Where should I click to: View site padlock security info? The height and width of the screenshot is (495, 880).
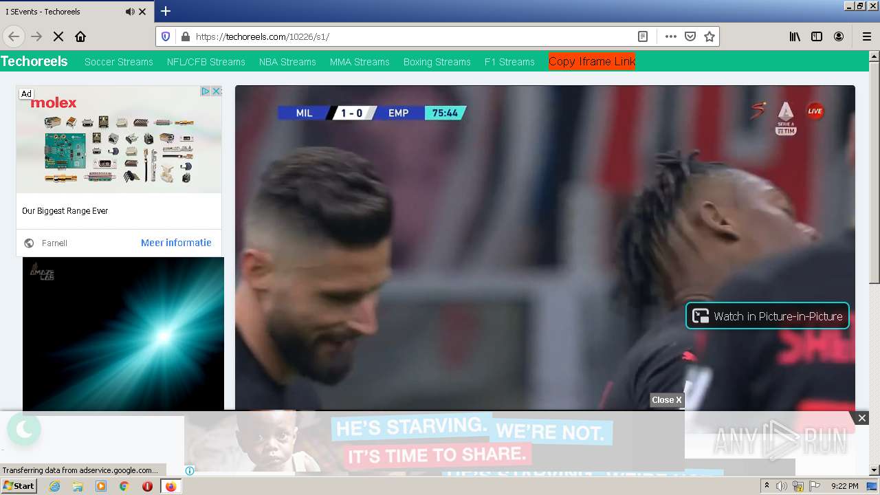184,36
